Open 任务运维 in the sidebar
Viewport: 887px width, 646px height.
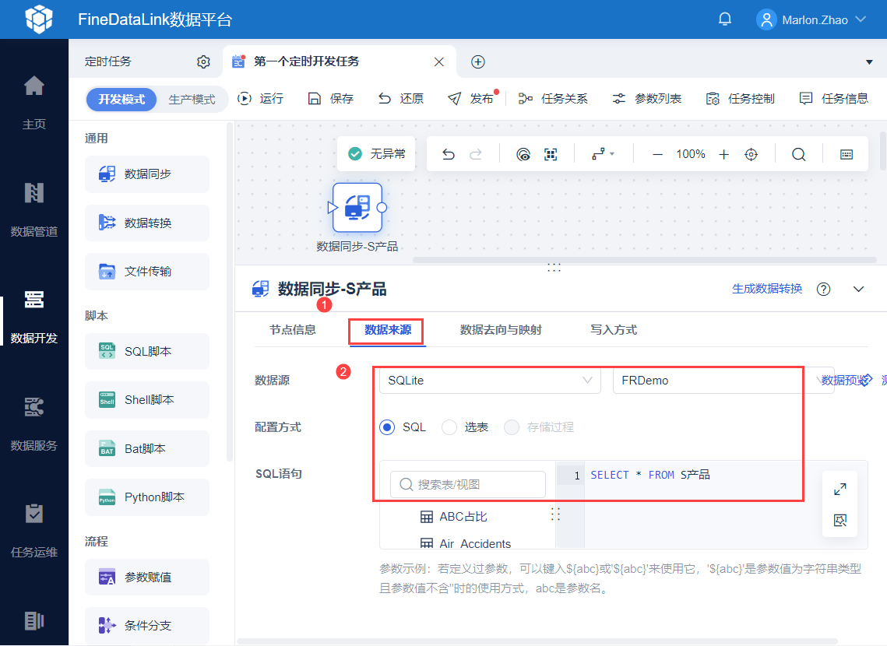[34, 531]
